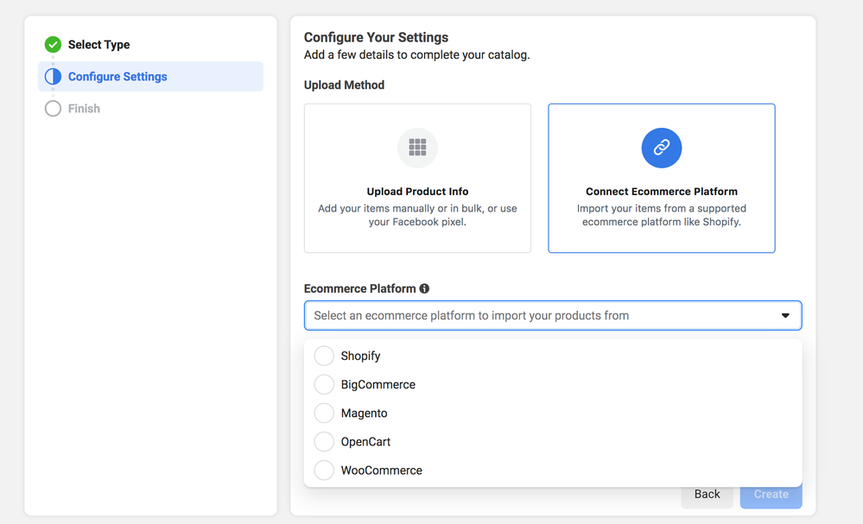The height and width of the screenshot is (524, 863).
Task: Click the half-filled circle icon for Configure Settings
Action: pyautogui.click(x=53, y=77)
